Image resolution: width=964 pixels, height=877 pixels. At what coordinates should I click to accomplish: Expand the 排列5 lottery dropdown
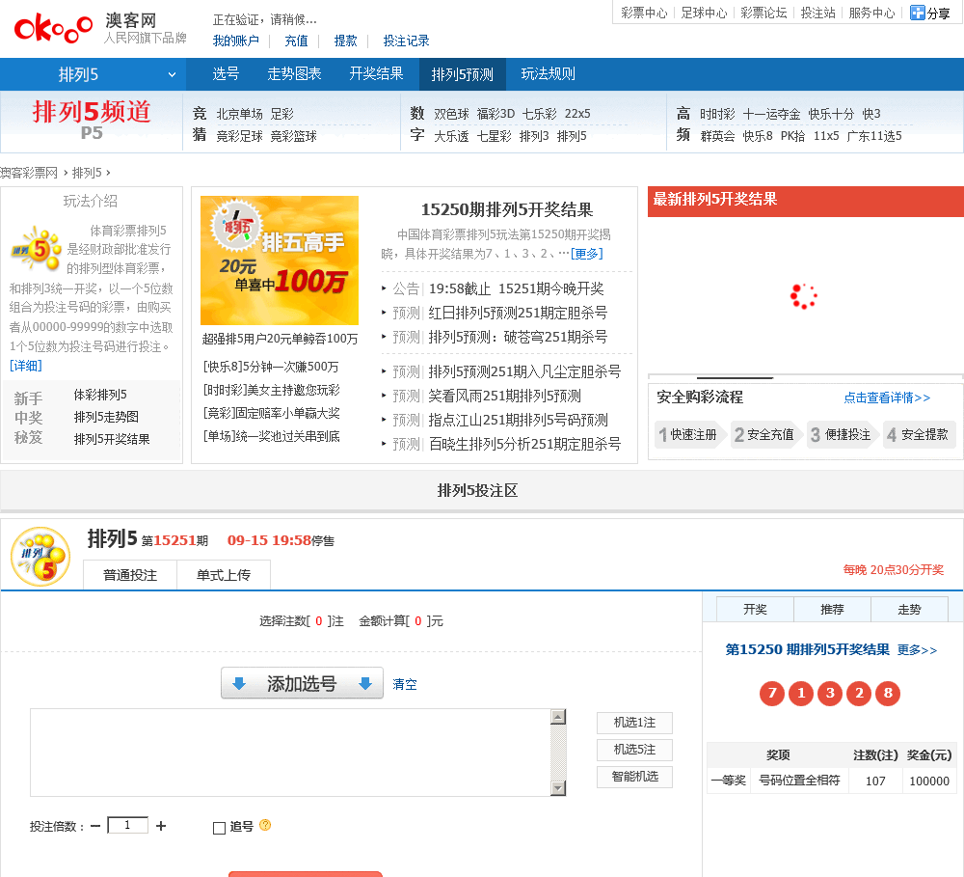point(93,74)
